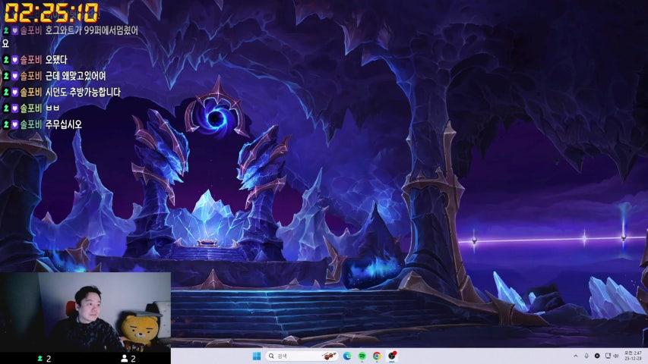The height and width of the screenshot is (364, 648).
Task: Click the chat message 시던도 추방가능합니다
Action: coord(83,92)
